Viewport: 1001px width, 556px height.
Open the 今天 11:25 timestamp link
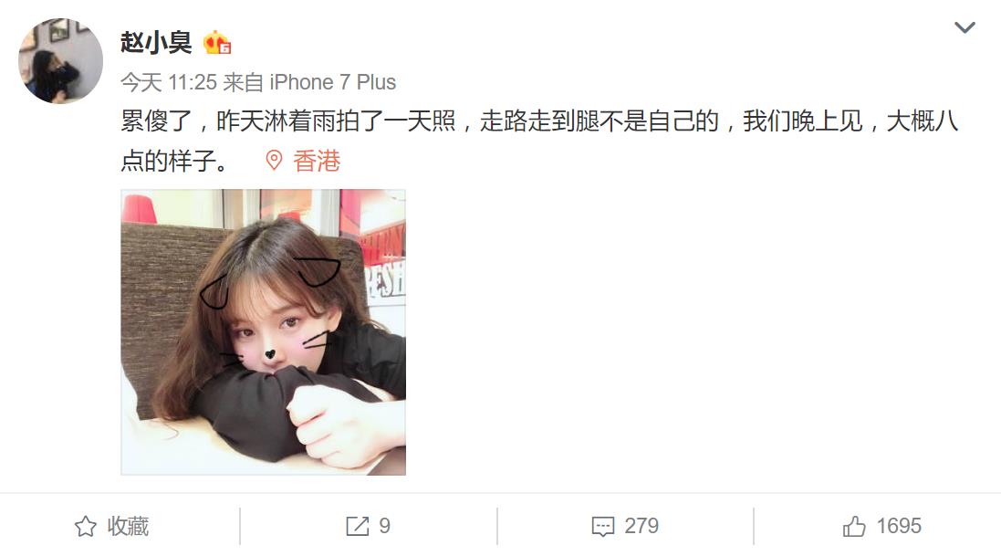click(169, 82)
